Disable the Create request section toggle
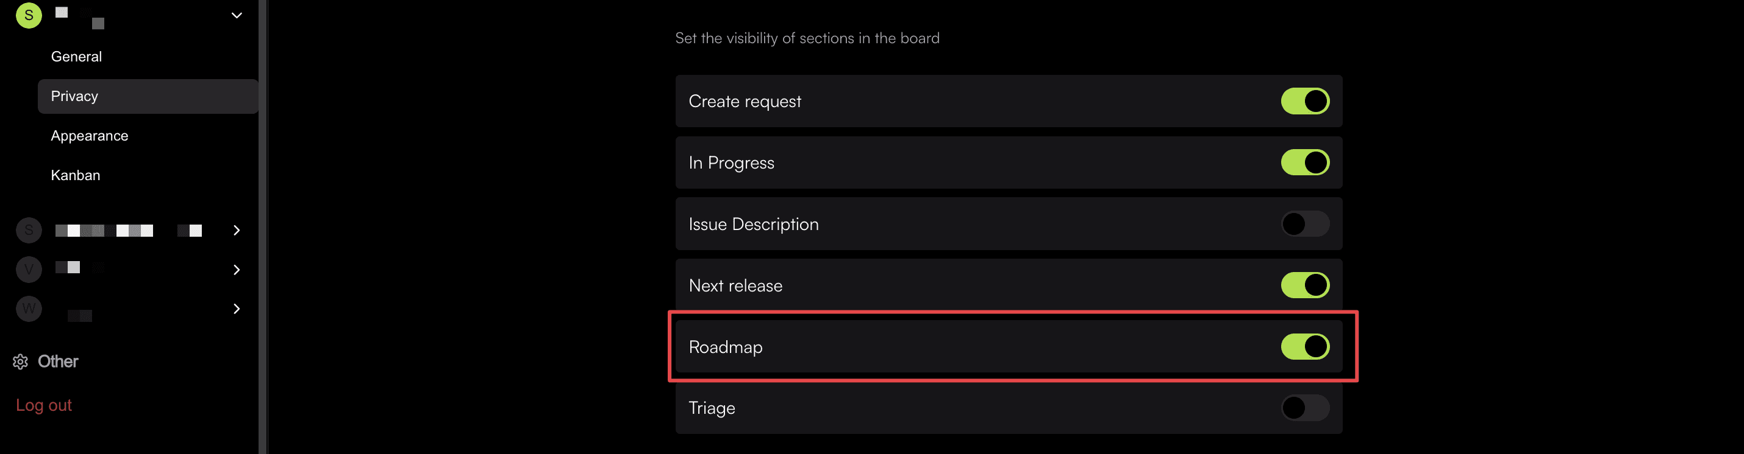This screenshot has height=454, width=1744. [x=1306, y=100]
